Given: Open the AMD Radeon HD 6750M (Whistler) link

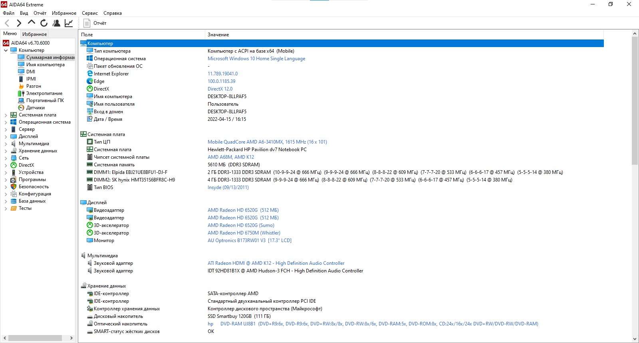Looking at the screenshot, I should 244,233.
